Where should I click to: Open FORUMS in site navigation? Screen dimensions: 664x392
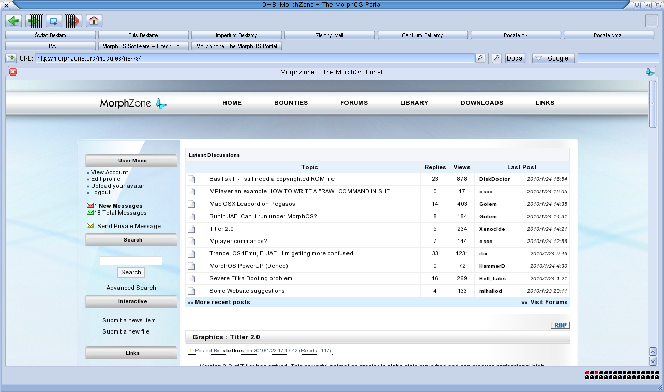coord(354,103)
